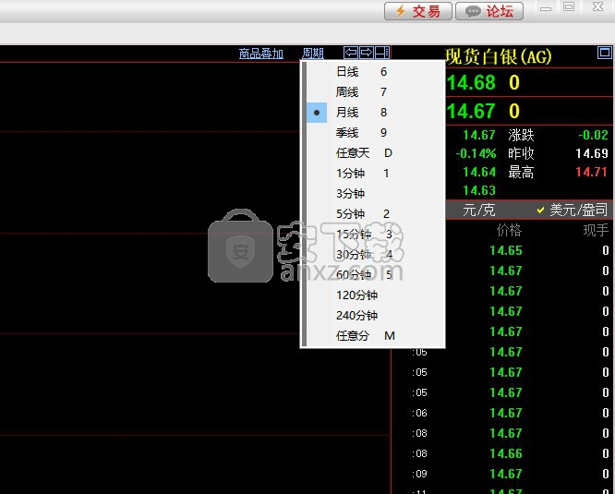Pick 120分钟 period from menu

click(357, 295)
